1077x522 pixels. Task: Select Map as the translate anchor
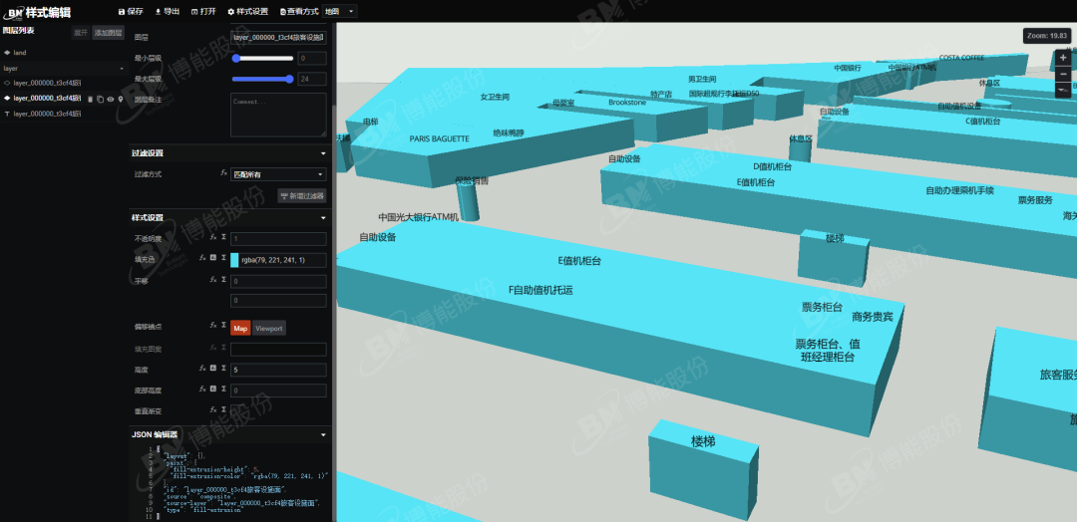click(x=240, y=328)
